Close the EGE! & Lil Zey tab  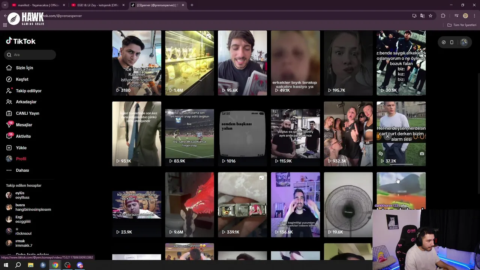pos(123,5)
